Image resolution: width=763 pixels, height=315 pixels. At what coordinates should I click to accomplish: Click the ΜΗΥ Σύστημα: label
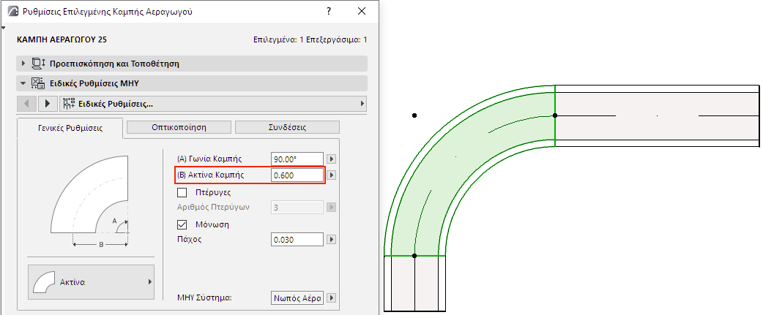204,297
